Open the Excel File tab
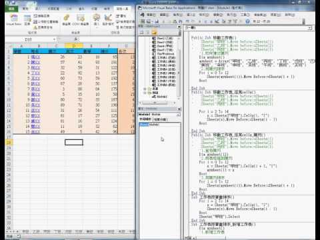This screenshot has width=320, height=240. point(11,9)
